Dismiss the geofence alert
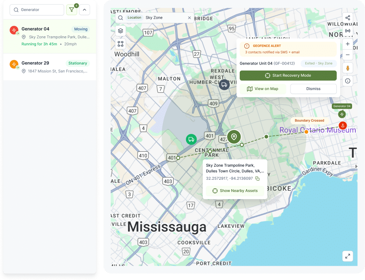Screen dimensions: 365x280 coord(313,89)
